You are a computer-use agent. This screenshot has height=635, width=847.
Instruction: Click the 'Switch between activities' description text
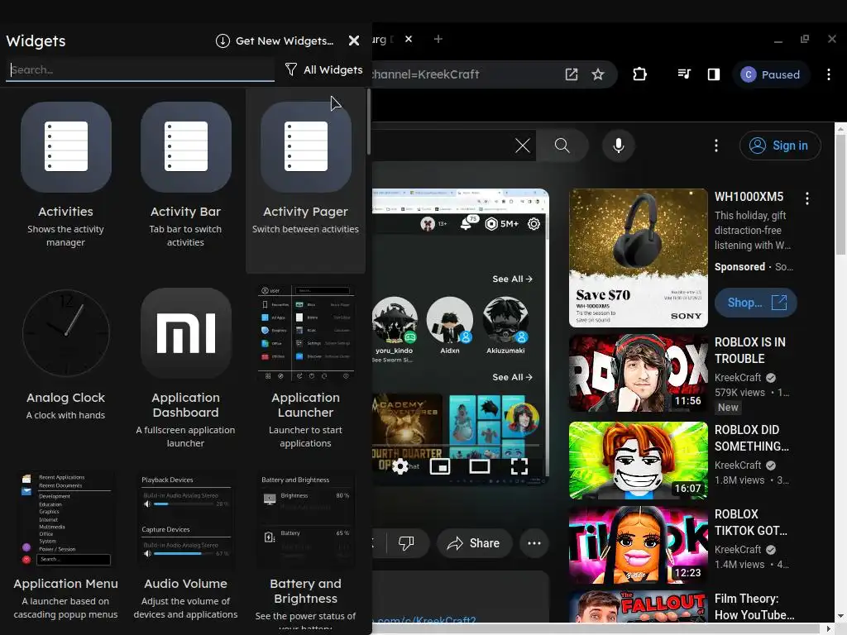[x=305, y=229]
